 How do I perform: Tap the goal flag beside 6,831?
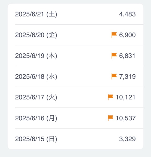114,55
